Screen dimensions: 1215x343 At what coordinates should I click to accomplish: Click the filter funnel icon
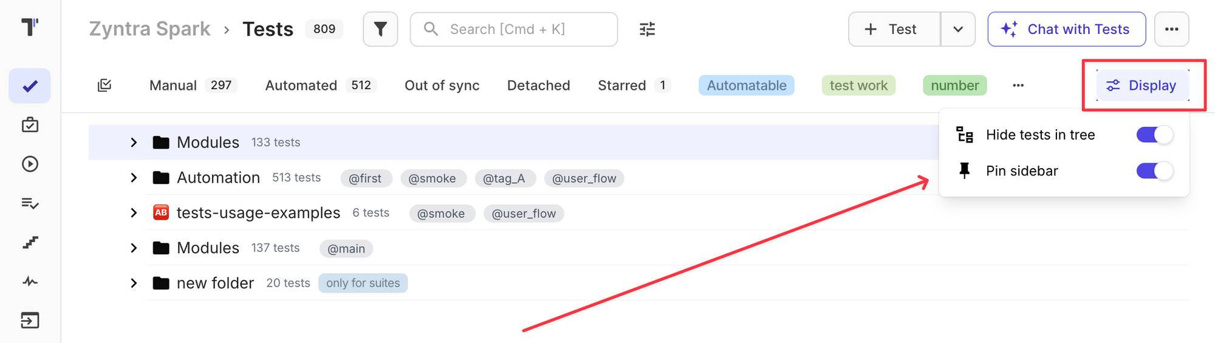(x=380, y=29)
